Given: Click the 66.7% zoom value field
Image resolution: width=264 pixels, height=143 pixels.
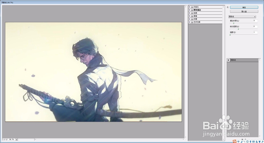Looking at the screenshot, I should pos(11,140).
